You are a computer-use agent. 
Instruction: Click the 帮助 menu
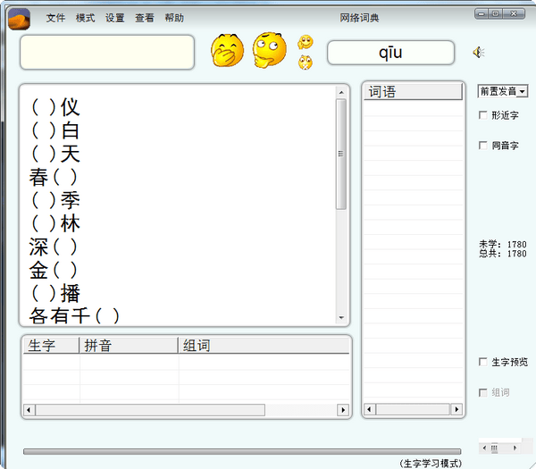point(174,18)
